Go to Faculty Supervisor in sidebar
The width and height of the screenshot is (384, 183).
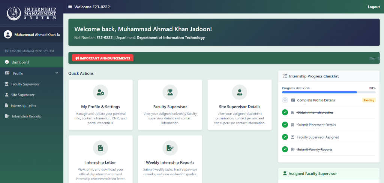point(31,84)
